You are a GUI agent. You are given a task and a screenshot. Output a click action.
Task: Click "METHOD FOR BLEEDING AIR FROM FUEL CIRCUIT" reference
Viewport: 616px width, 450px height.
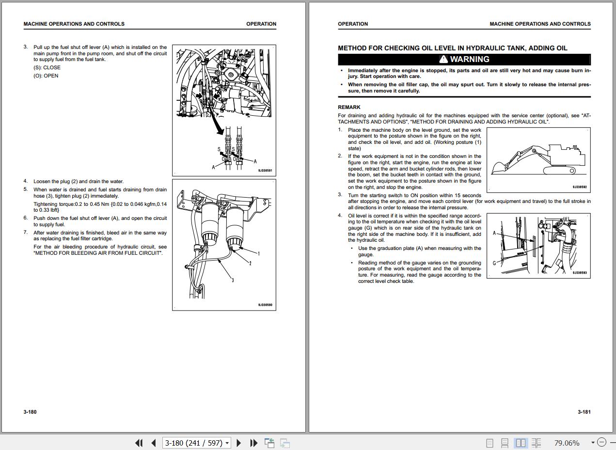[98, 253]
